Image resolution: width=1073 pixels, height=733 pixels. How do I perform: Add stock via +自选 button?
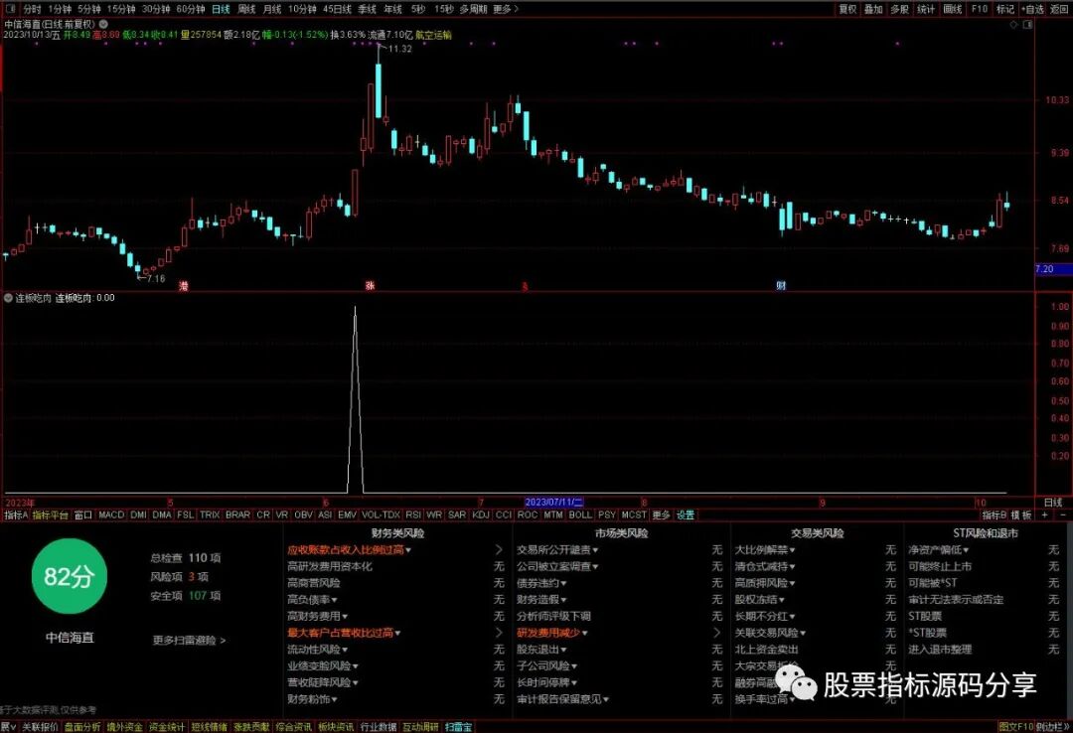pyautogui.click(x=1032, y=9)
